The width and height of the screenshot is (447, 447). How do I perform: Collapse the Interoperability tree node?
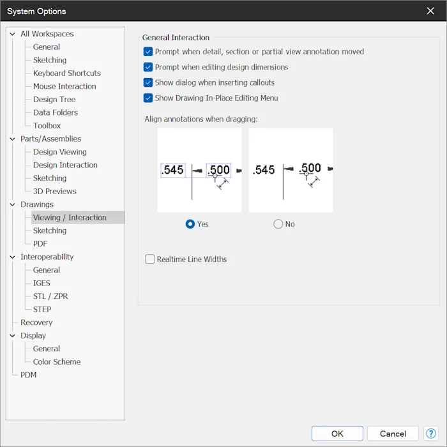click(x=12, y=257)
